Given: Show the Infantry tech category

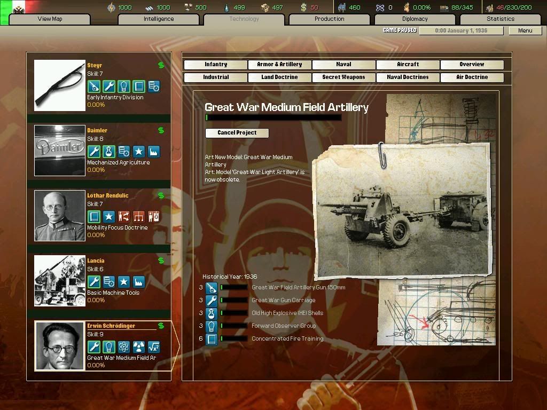Looking at the screenshot, I should (216, 65).
